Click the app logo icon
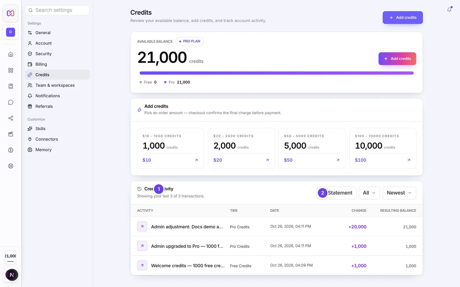This screenshot has height=287, width=460. (x=10, y=13)
